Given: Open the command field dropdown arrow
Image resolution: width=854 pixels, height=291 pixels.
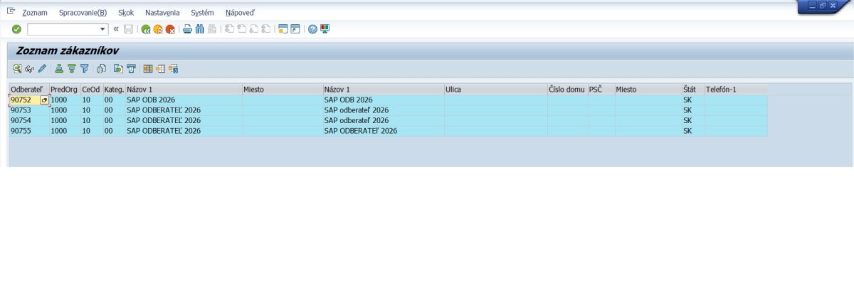Looking at the screenshot, I should pyautogui.click(x=104, y=29).
